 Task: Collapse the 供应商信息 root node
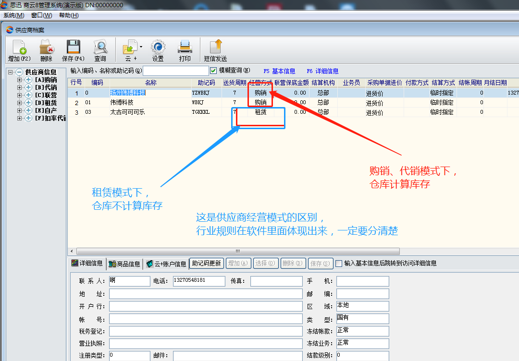click(11, 72)
